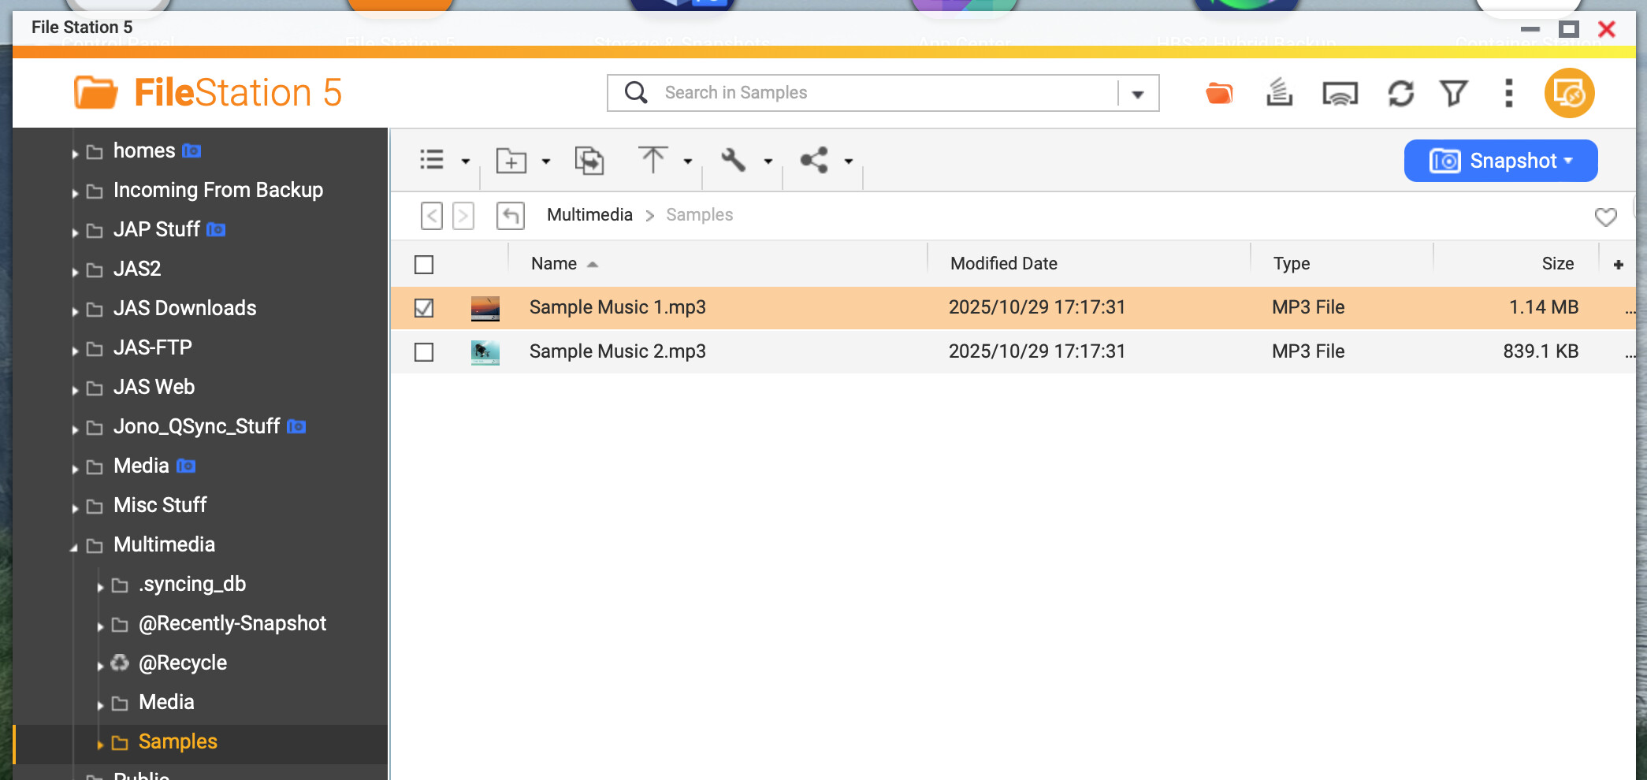Click Multimedia in the breadcrumb path
This screenshot has height=780, width=1647.
(589, 215)
